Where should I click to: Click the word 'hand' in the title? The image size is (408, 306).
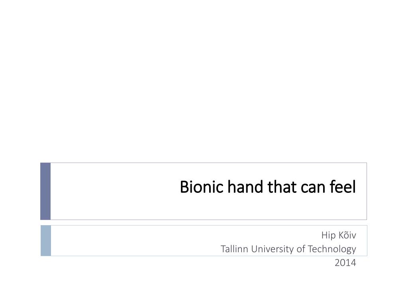245,187
